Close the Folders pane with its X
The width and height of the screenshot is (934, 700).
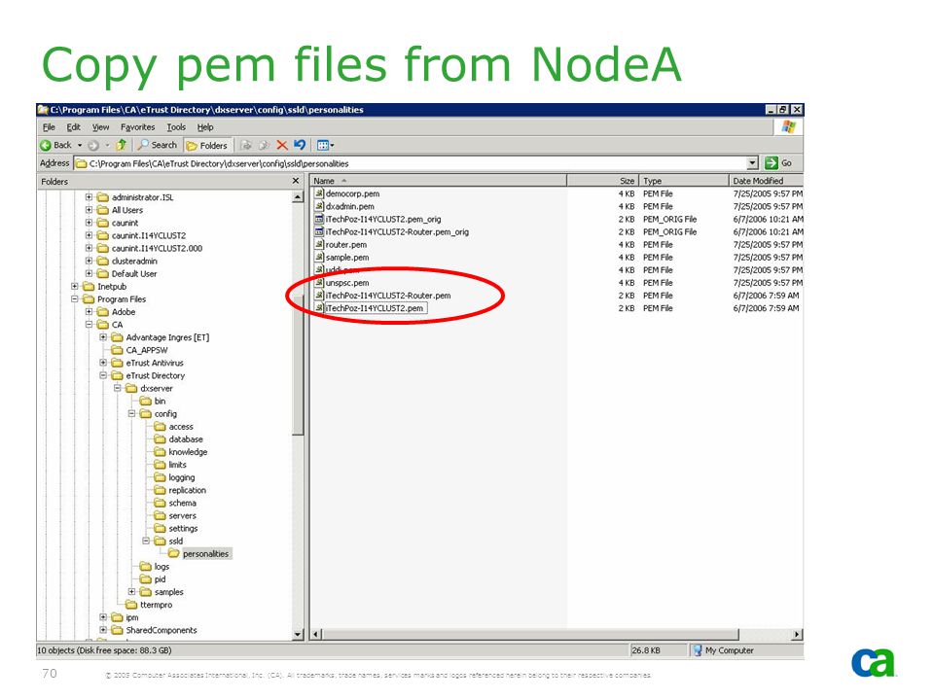pos(296,181)
